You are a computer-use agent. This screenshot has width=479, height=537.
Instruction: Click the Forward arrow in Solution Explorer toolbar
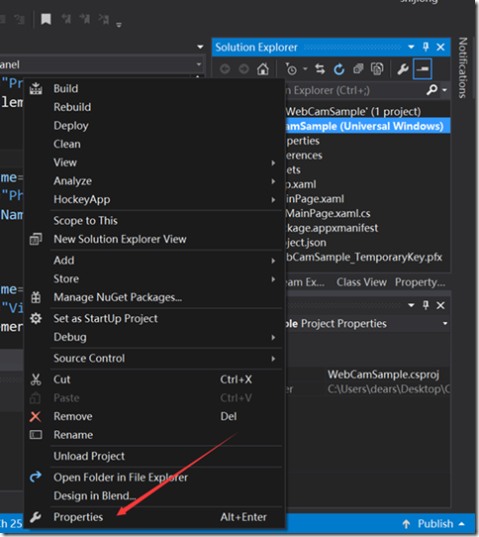click(x=243, y=69)
